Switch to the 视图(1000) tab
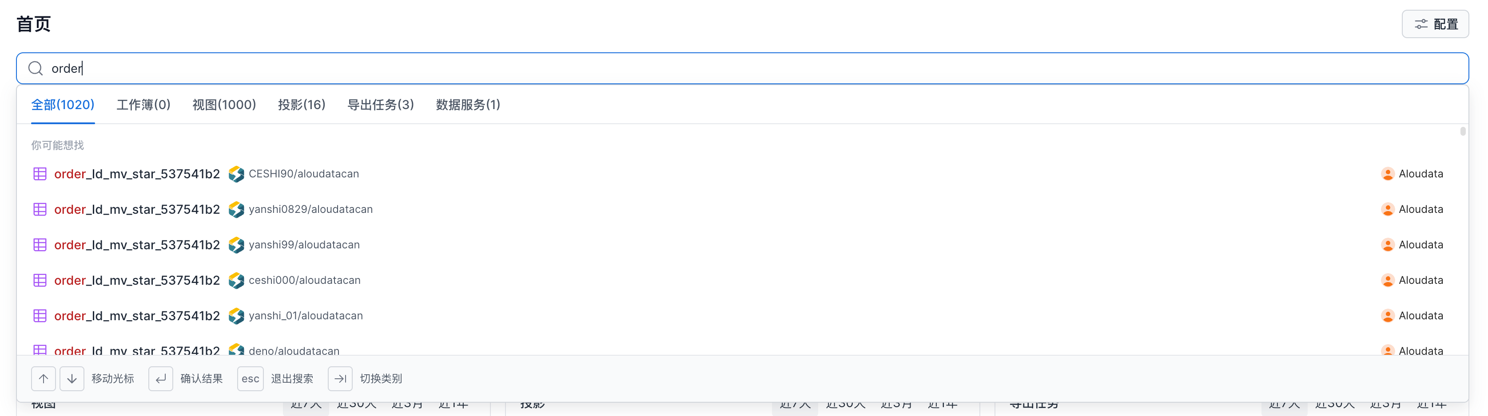The height and width of the screenshot is (416, 1488). tap(224, 105)
